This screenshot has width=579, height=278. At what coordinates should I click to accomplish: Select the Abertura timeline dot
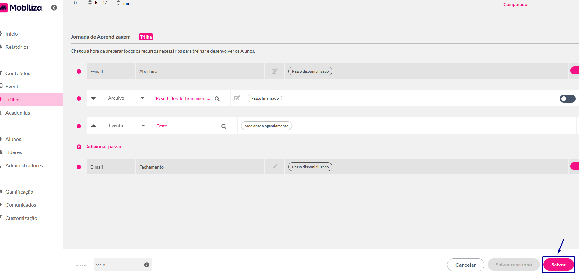coord(79,71)
